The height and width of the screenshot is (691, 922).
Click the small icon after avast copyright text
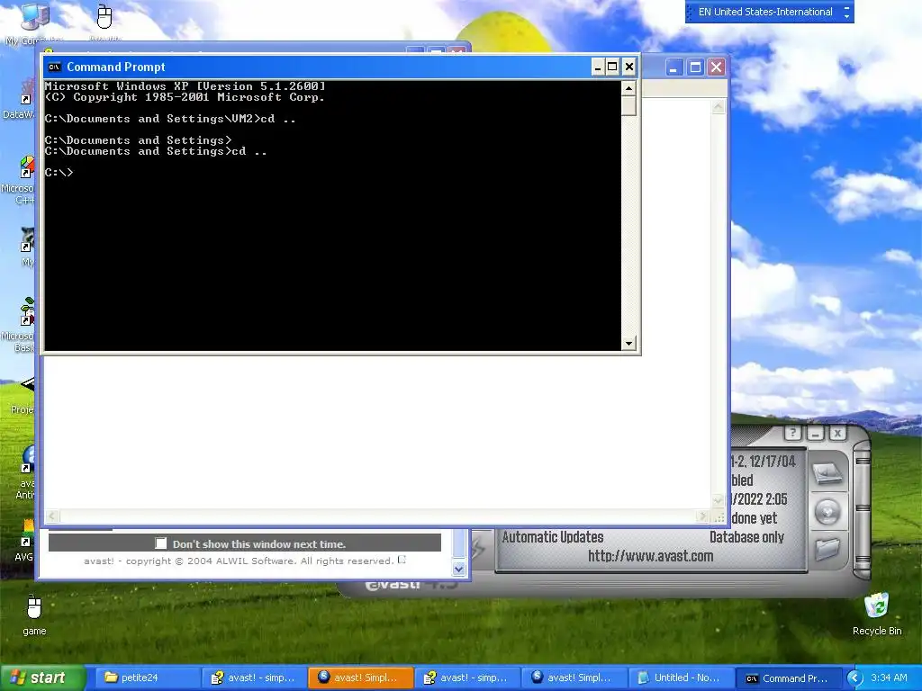click(x=402, y=560)
